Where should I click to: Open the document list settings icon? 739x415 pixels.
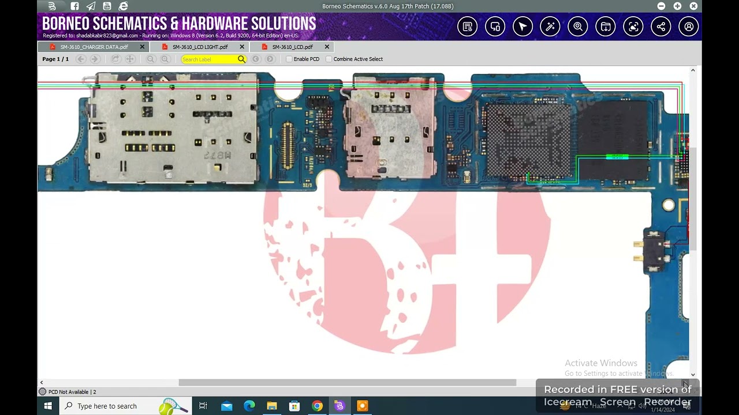click(468, 27)
